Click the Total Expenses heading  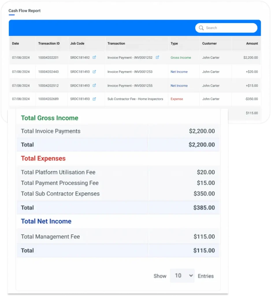43,158
